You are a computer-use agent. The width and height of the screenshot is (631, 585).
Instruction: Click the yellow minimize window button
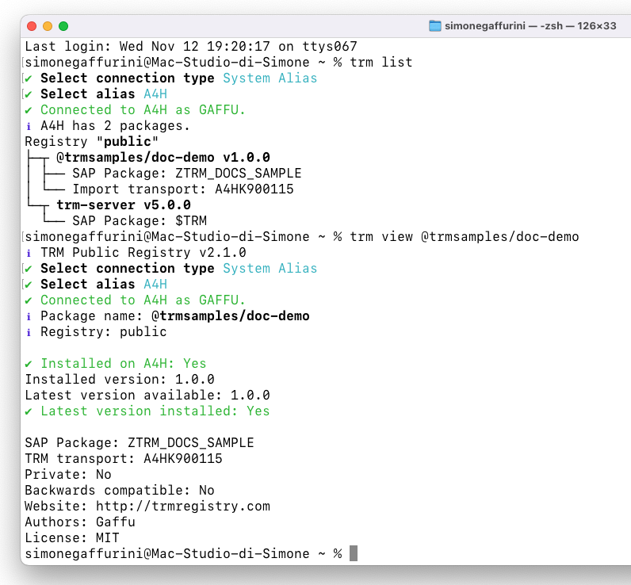[x=48, y=26]
